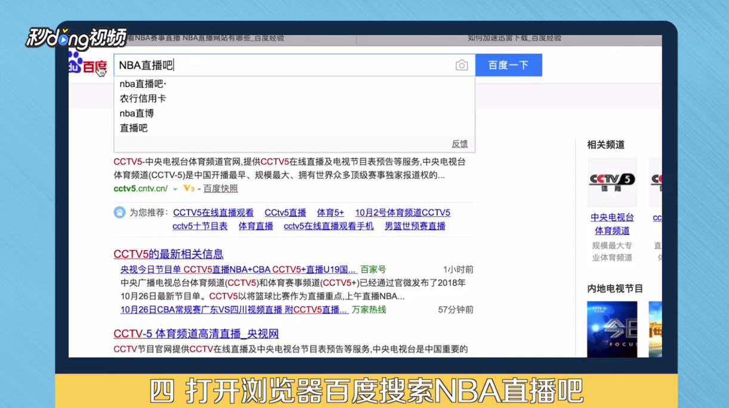Click the 相关频道 sidebar heading
Image resolution: width=729 pixels, height=408 pixels.
(606, 145)
